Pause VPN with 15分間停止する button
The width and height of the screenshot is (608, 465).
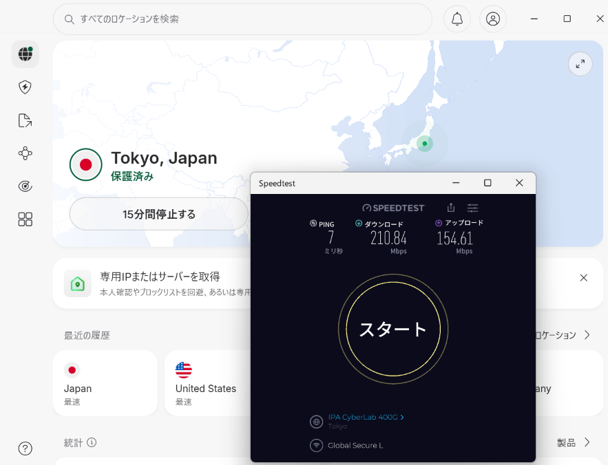[158, 214]
